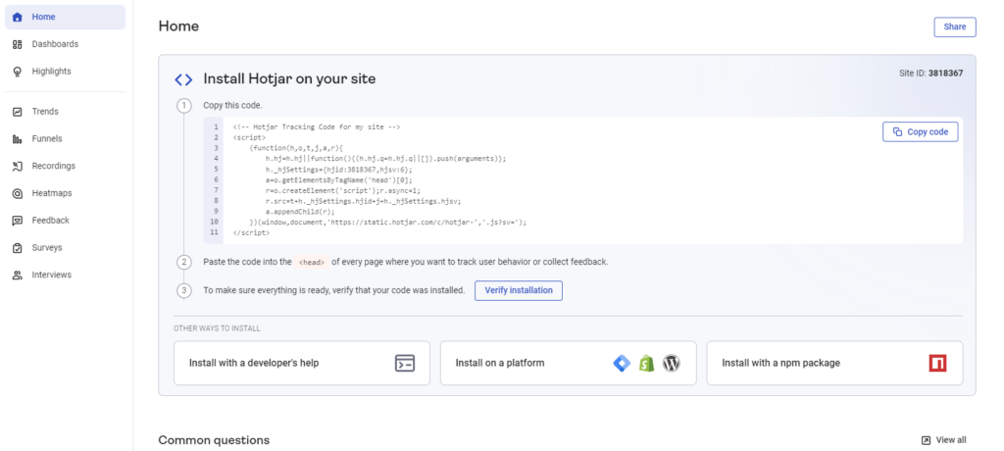Navigate to Funnels

(66, 139)
